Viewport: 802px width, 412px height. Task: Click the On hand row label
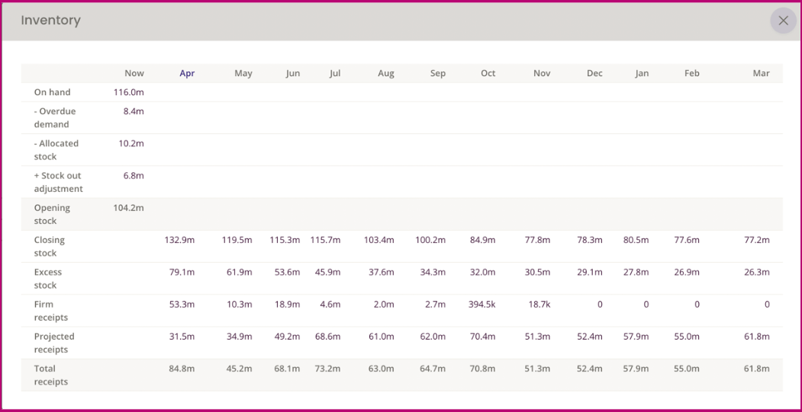tap(52, 92)
